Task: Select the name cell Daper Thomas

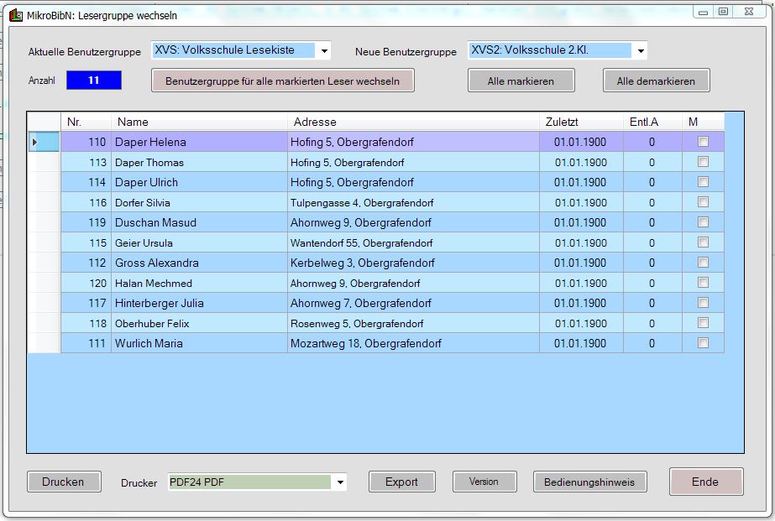Action: coord(199,162)
